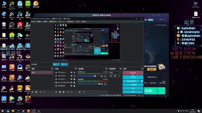Open the 场景集合(S) menu
Screen dimensions: 202x113
pos(71,22)
